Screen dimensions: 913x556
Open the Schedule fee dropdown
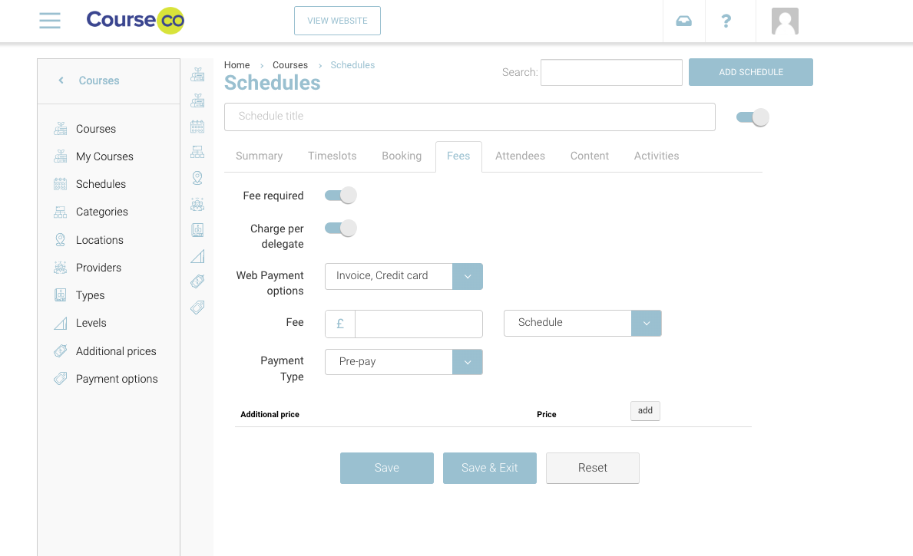[x=646, y=323]
